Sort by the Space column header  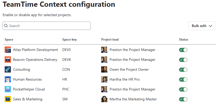point(9,40)
